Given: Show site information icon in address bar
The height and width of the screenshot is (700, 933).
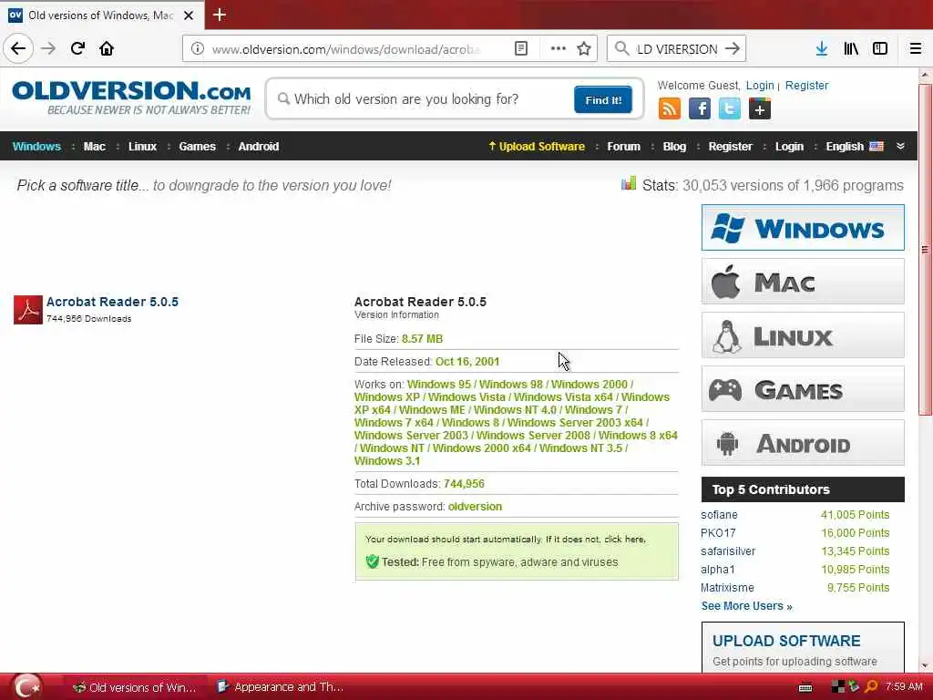Looking at the screenshot, I should [x=198, y=49].
